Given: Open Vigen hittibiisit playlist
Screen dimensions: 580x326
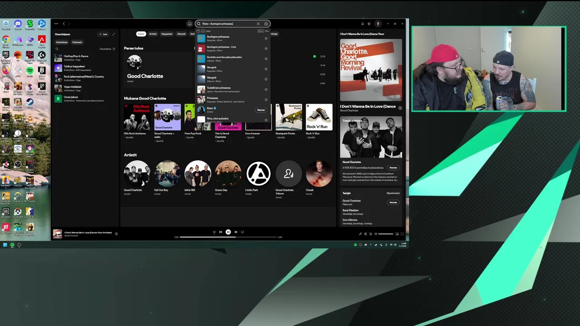Looking at the screenshot, I should pyautogui.click(x=85, y=88).
